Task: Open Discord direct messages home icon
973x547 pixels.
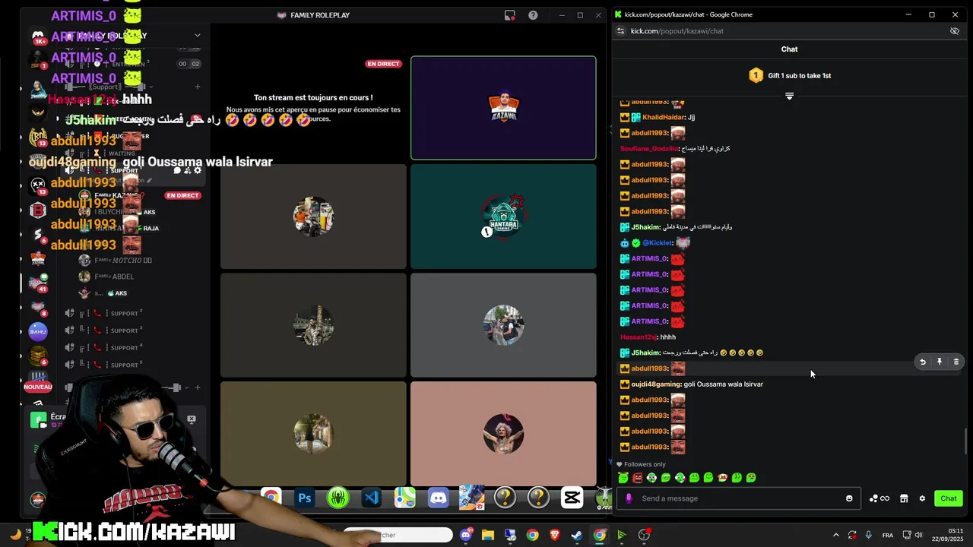Action: (x=38, y=36)
